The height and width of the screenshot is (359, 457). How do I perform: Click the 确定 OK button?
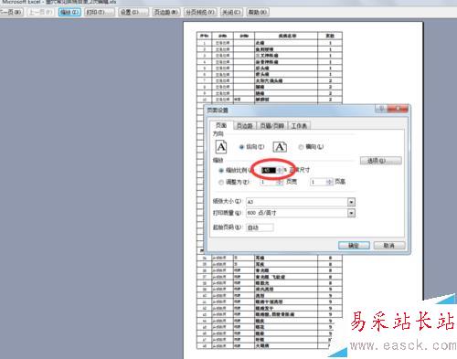click(354, 246)
